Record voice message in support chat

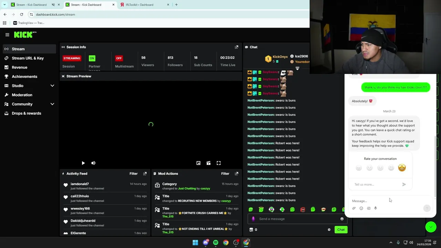[376, 208]
